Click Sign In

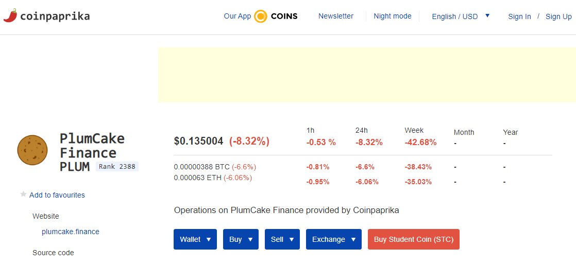pos(519,16)
